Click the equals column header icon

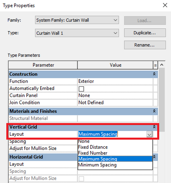coord(155,65)
